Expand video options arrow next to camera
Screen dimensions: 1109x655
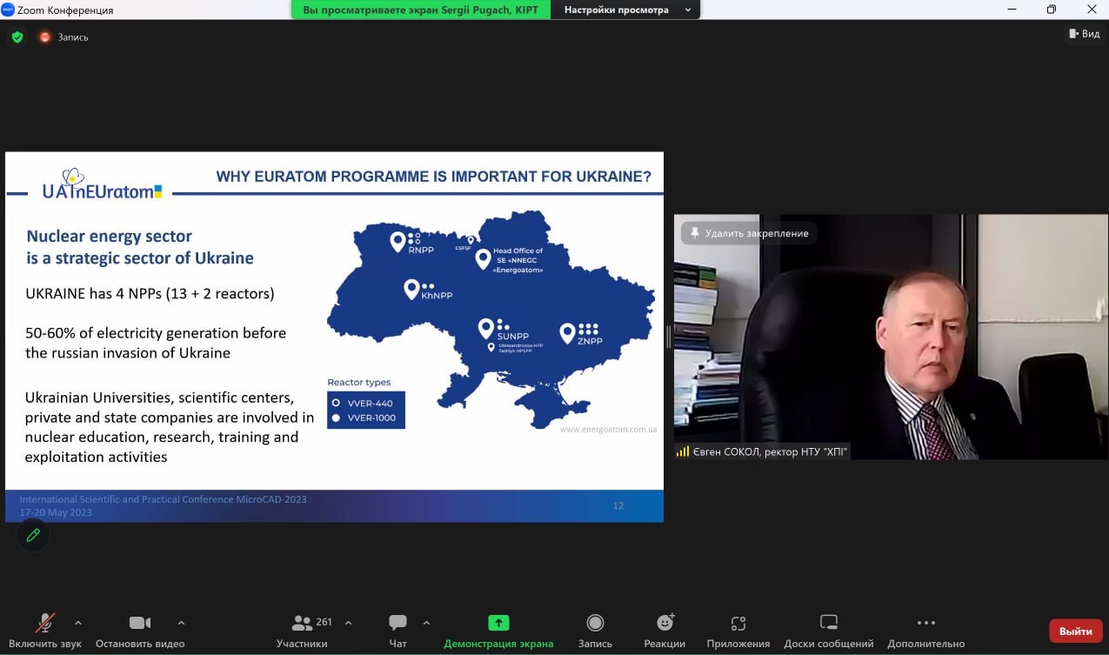pyautogui.click(x=181, y=623)
